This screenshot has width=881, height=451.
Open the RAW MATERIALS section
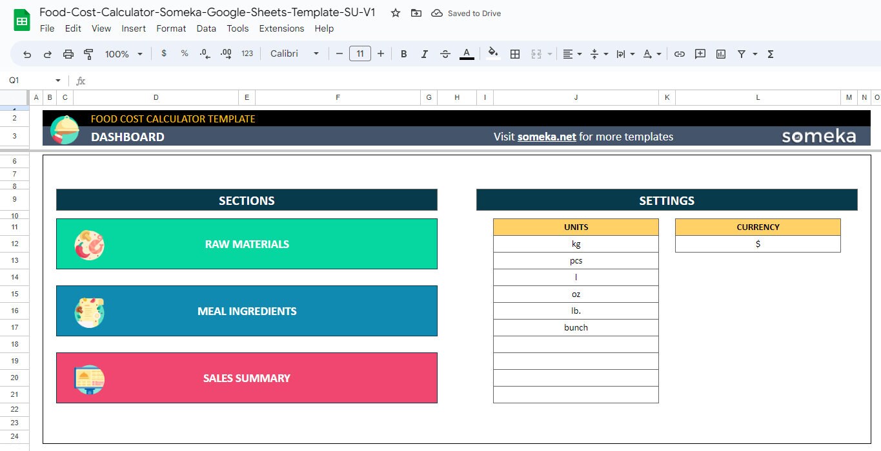click(x=247, y=244)
